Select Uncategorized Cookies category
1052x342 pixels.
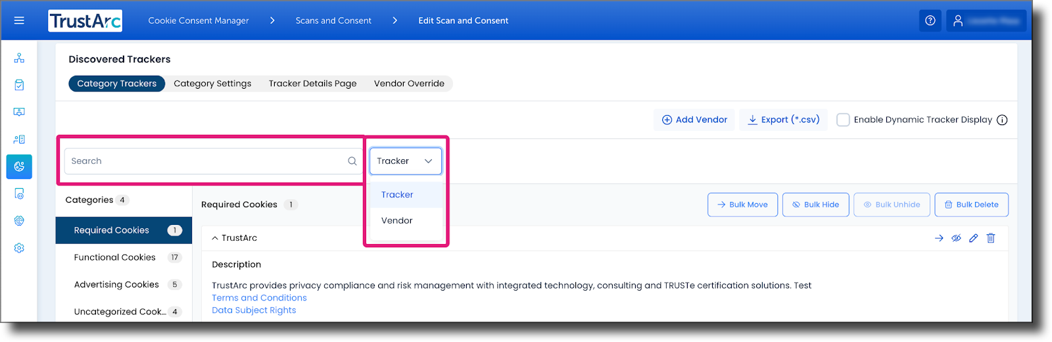pos(124,312)
